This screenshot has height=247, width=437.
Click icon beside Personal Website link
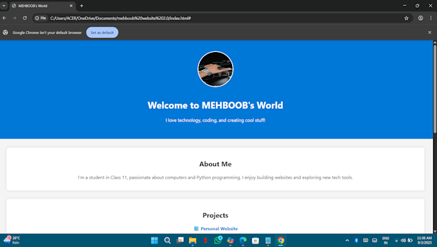[196, 228]
